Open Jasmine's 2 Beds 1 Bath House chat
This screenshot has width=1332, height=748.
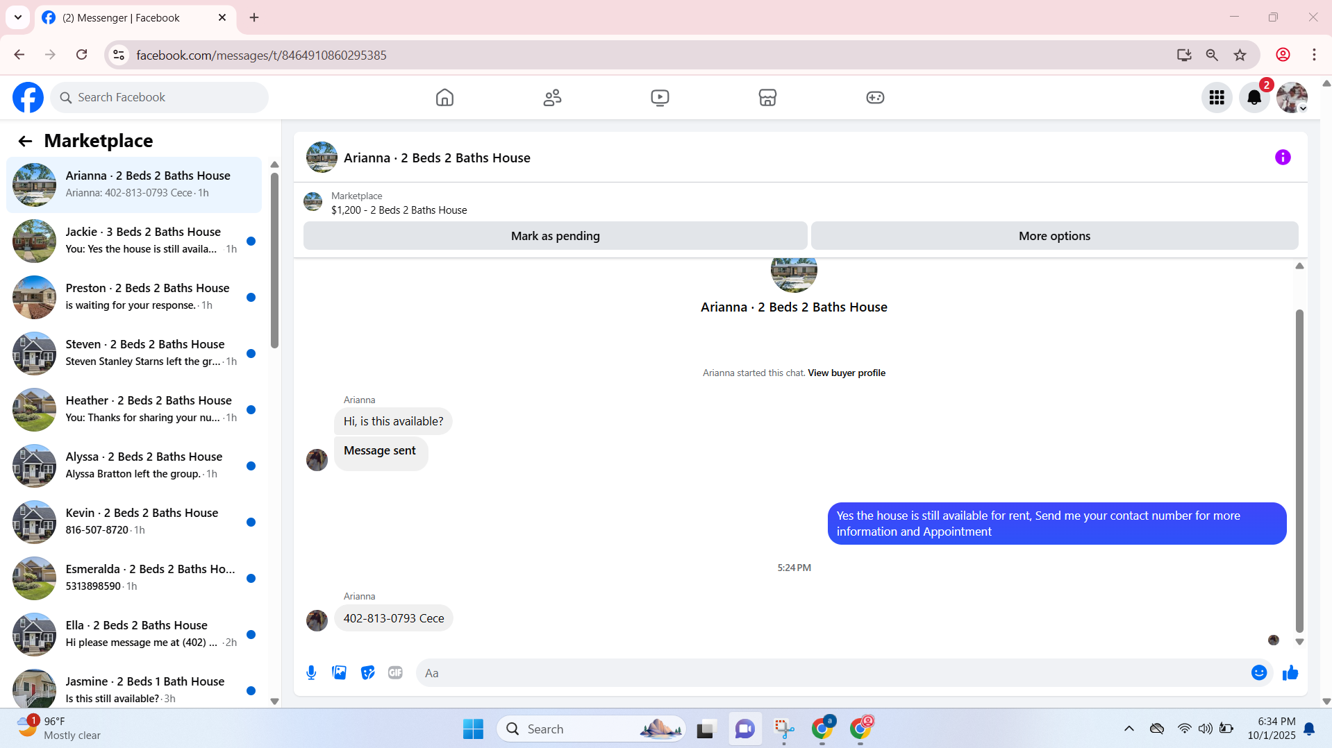coord(134,689)
